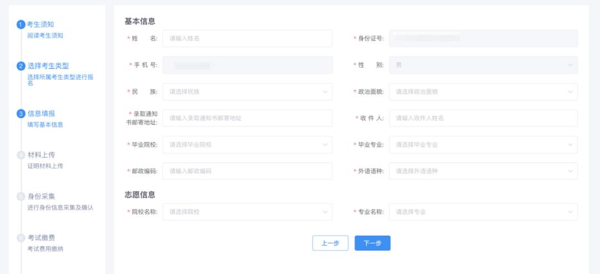Open the 毕业院校 dropdown
This screenshot has height=274, width=600.
pyautogui.click(x=248, y=145)
